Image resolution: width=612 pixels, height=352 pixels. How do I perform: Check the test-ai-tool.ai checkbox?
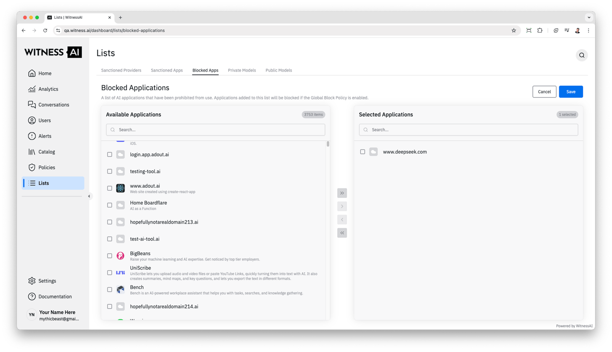[109, 239]
